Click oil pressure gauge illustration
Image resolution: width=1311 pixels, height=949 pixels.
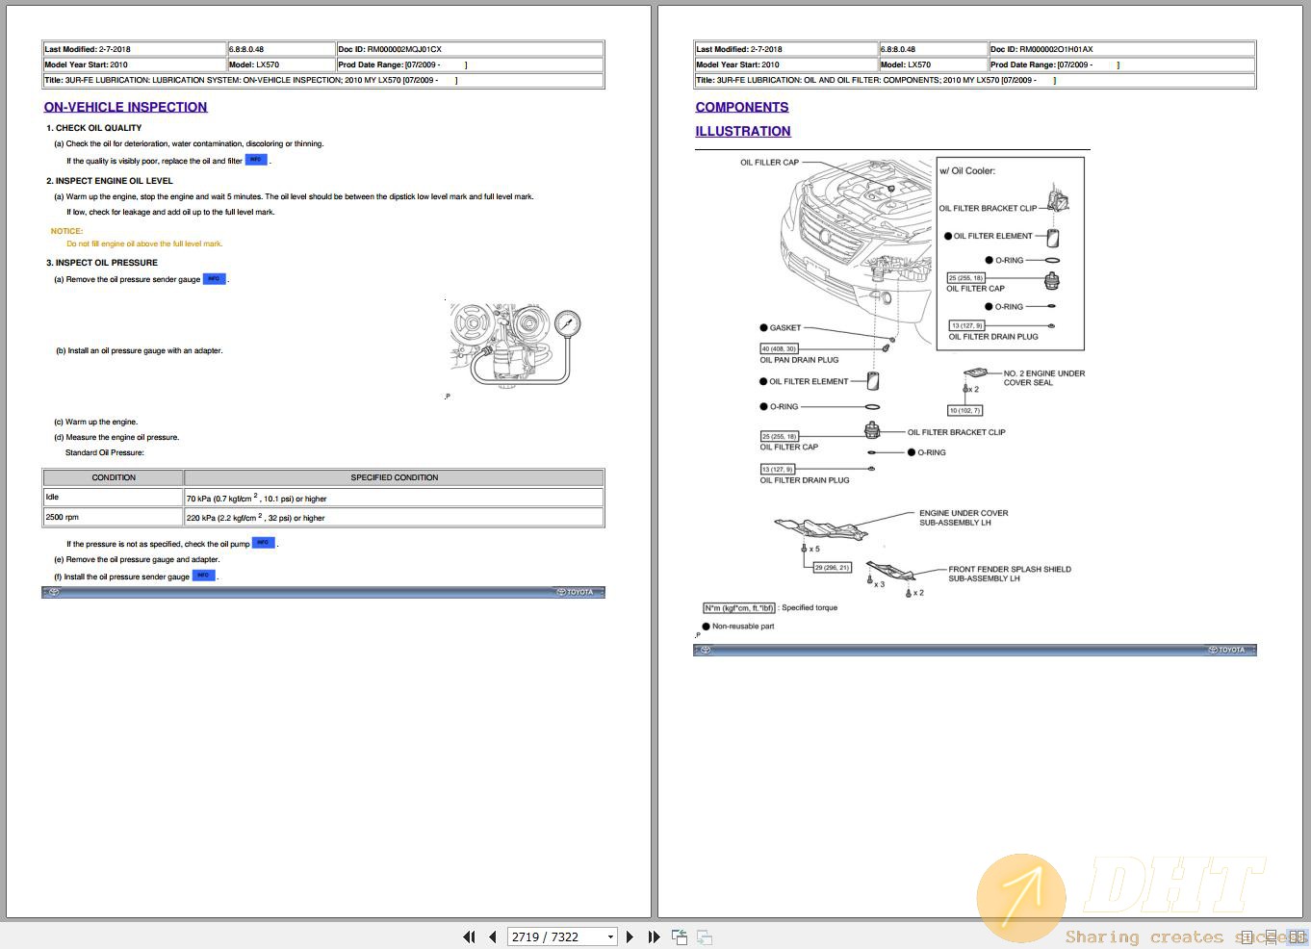[515, 346]
